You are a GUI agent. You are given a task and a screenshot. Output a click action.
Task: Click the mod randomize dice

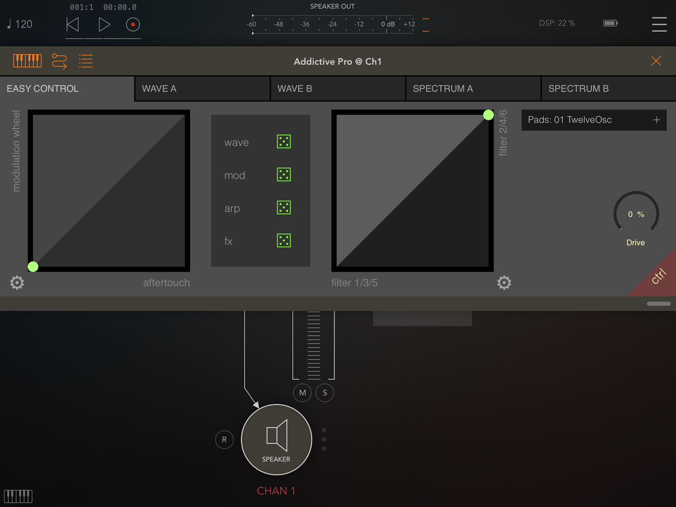pyautogui.click(x=283, y=174)
